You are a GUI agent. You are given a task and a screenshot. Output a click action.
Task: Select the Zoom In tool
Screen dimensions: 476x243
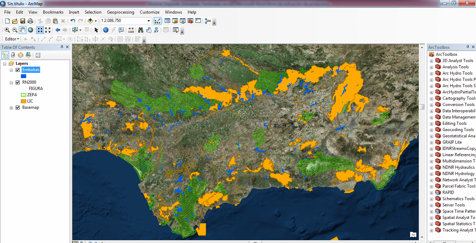coord(7,30)
